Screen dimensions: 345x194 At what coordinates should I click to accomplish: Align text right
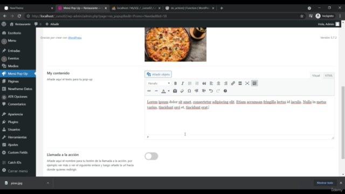tap(226, 84)
